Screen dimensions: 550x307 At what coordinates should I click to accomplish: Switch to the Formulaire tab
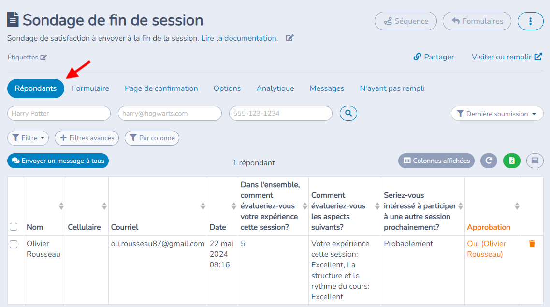(x=90, y=88)
